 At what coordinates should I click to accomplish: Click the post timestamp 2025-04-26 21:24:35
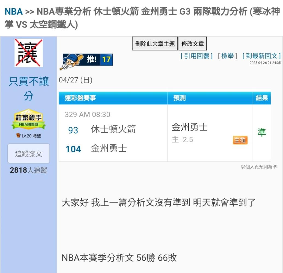265,63
